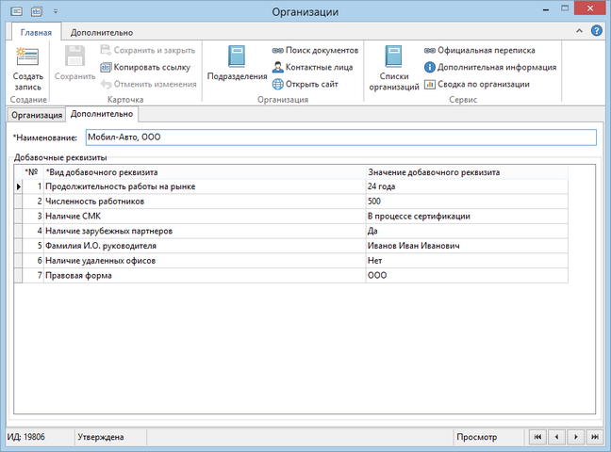Open Сводка по организации report
The image size is (611, 452).
[476, 84]
